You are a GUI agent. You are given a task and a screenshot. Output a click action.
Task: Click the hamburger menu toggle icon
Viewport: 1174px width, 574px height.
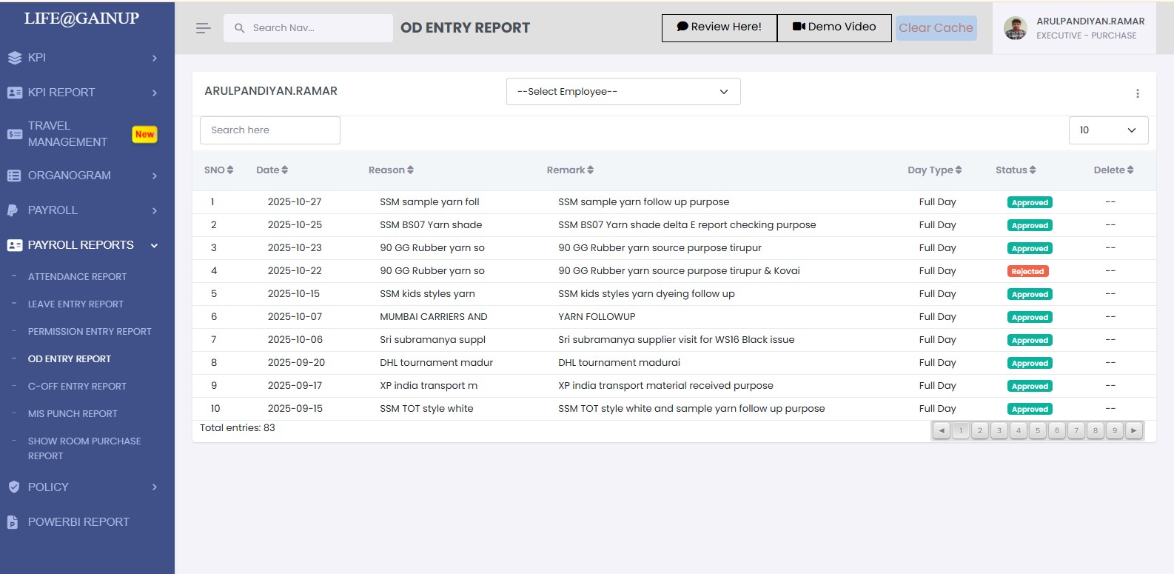(x=203, y=28)
